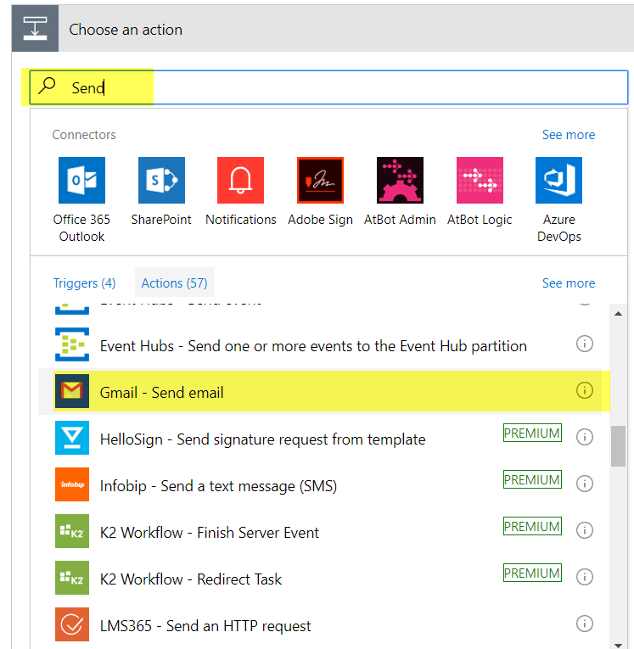This screenshot has width=634, height=649.
Task: Click the actions list scrollbar thumb
Action: tap(618, 446)
